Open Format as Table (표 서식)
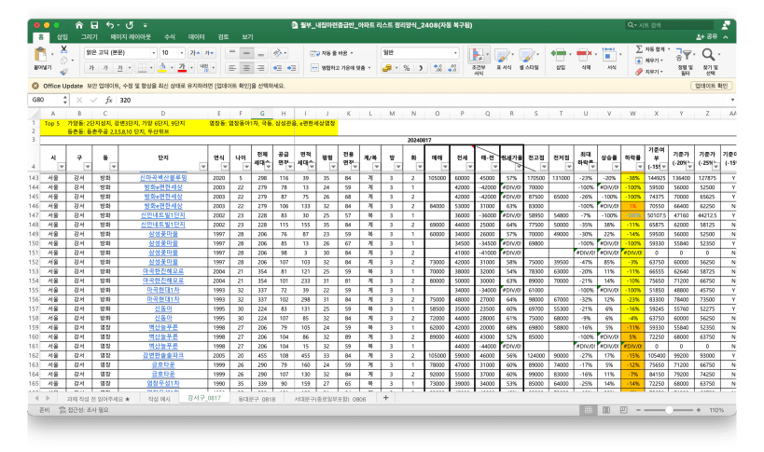764x452 pixels. tap(504, 60)
